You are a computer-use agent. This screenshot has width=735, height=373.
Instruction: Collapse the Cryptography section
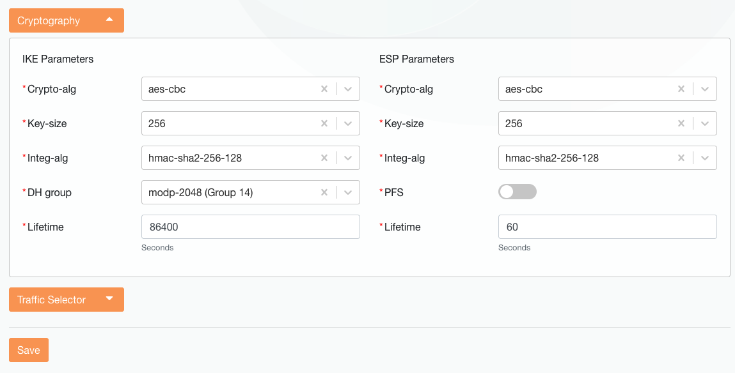coord(66,20)
